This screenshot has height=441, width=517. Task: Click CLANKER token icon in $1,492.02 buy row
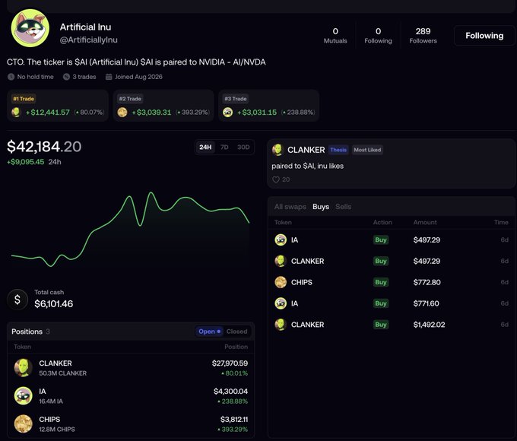click(x=281, y=325)
